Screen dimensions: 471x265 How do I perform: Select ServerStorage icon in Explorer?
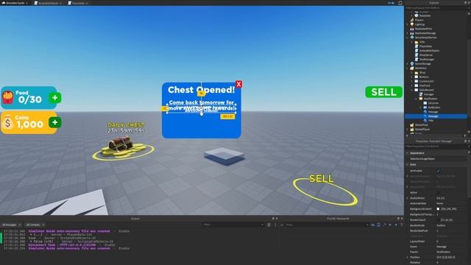(x=412, y=64)
